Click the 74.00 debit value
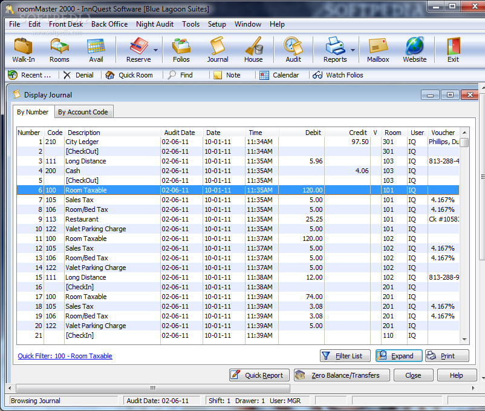This screenshot has width=485, height=411. pos(314,297)
